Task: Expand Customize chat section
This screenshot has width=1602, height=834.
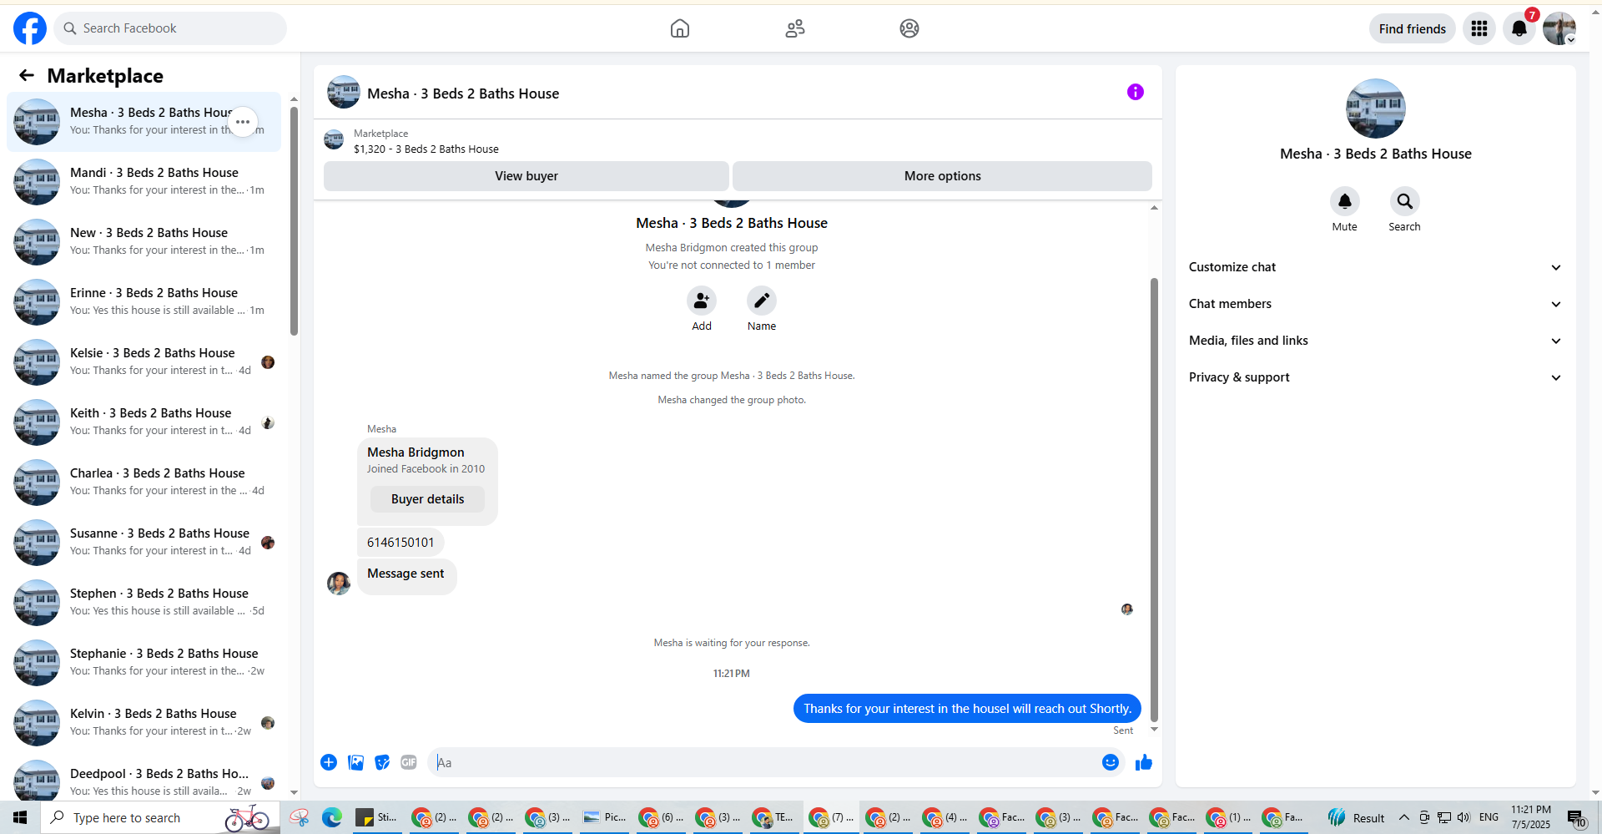Action: 1376,267
